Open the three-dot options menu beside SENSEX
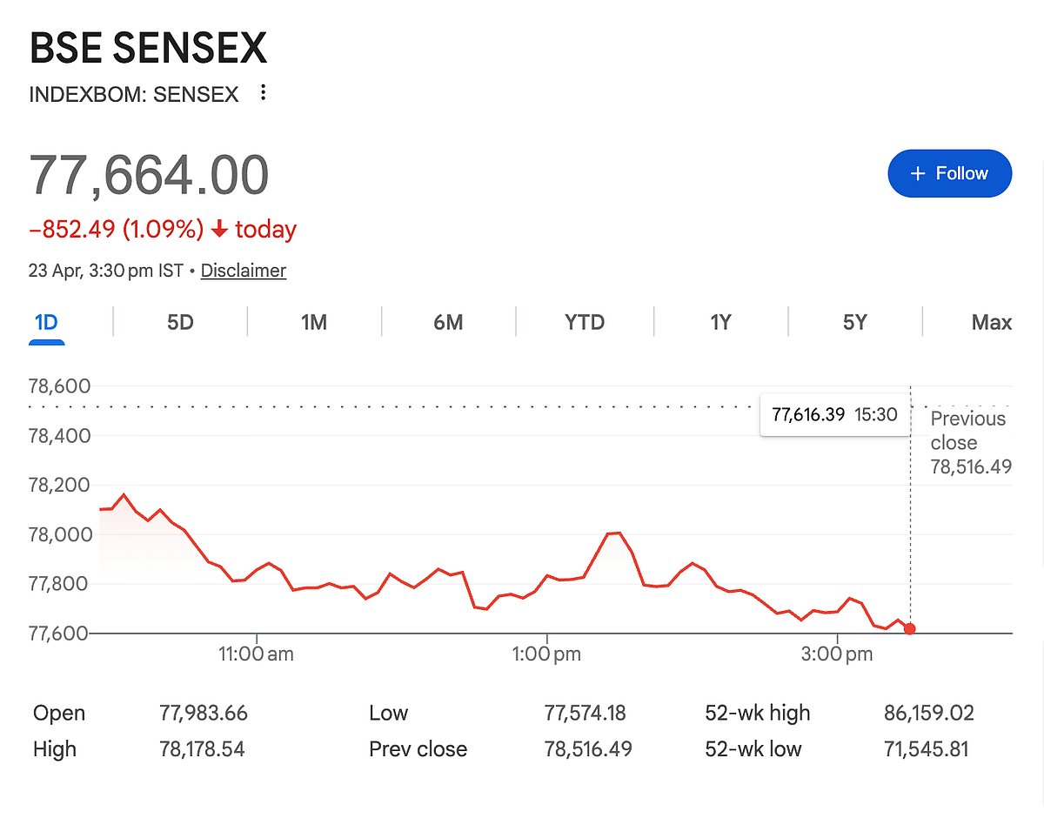Image resolution: width=1044 pixels, height=825 pixels. pyautogui.click(x=263, y=93)
